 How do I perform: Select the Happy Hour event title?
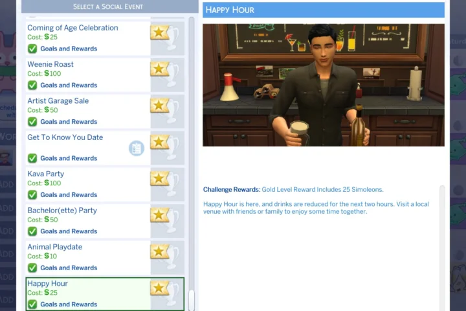47,283
